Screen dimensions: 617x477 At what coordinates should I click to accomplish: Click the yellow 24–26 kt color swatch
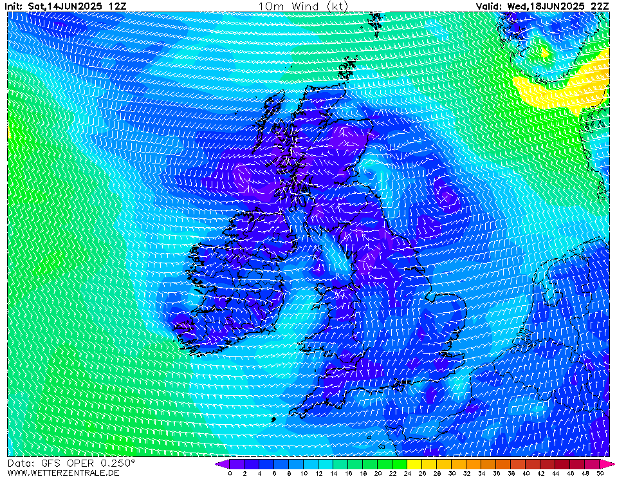[x=415, y=464]
